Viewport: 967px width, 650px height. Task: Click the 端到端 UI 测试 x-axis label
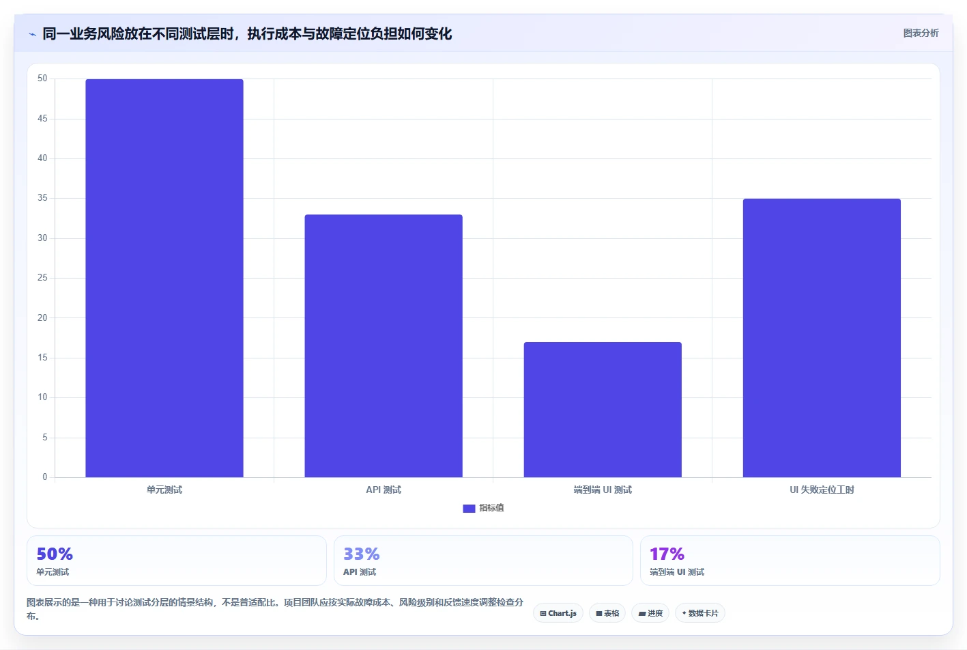603,490
